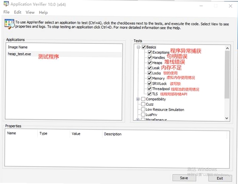Click the Save button

point(184,178)
